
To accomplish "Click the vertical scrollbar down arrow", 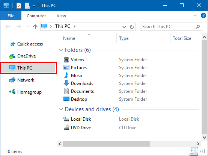I will click(204, 138).
